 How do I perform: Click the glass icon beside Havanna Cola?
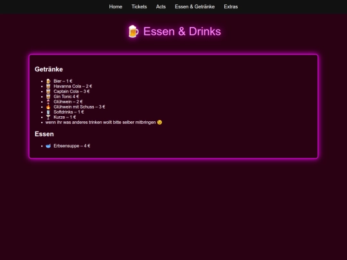click(x=48, y=86)
